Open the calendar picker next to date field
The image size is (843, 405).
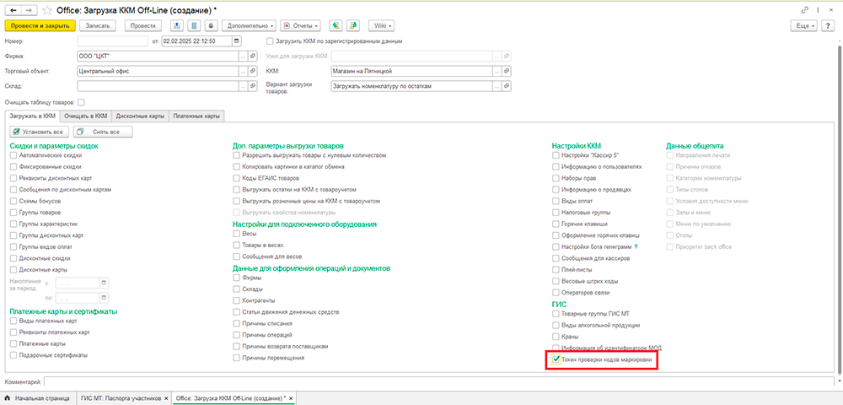tap(237, 40)
